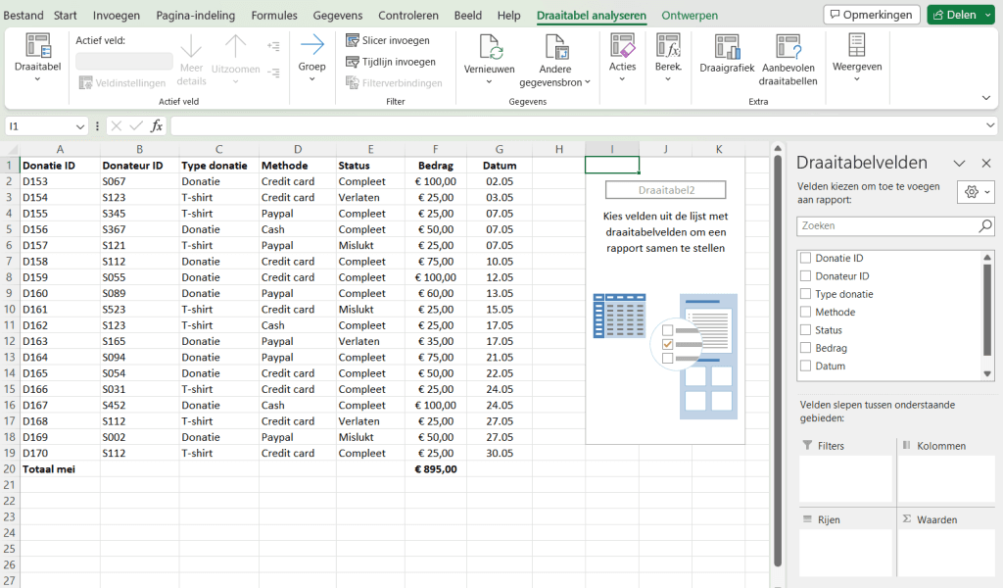Screen dimensions: 1003x588
Task: Click the Groep arrow icon
Action: tap(311, 45)
